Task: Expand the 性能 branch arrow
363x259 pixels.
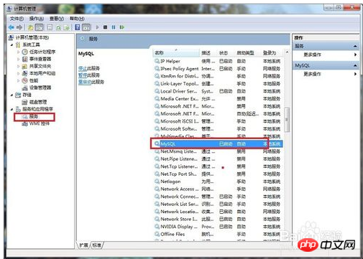Action: [19, 80]
